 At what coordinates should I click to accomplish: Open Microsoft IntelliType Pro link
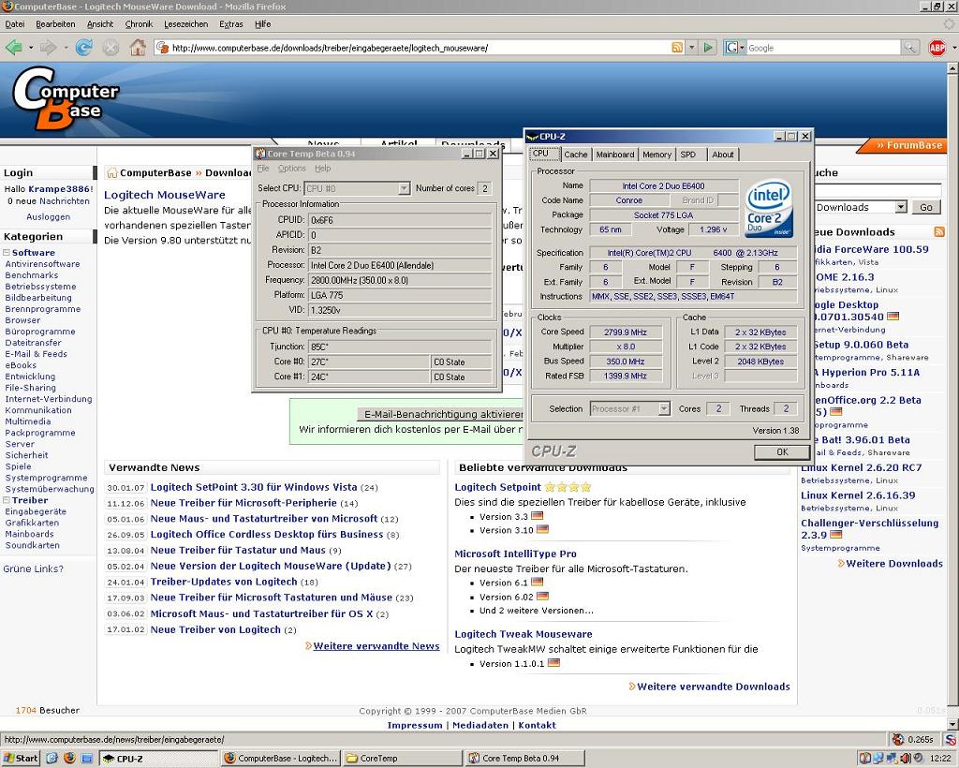[516, 554]
